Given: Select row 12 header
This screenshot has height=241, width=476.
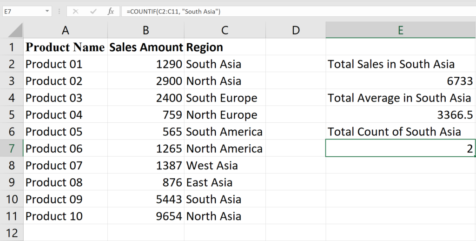Looking at the screenshot, I should [12, 233].
